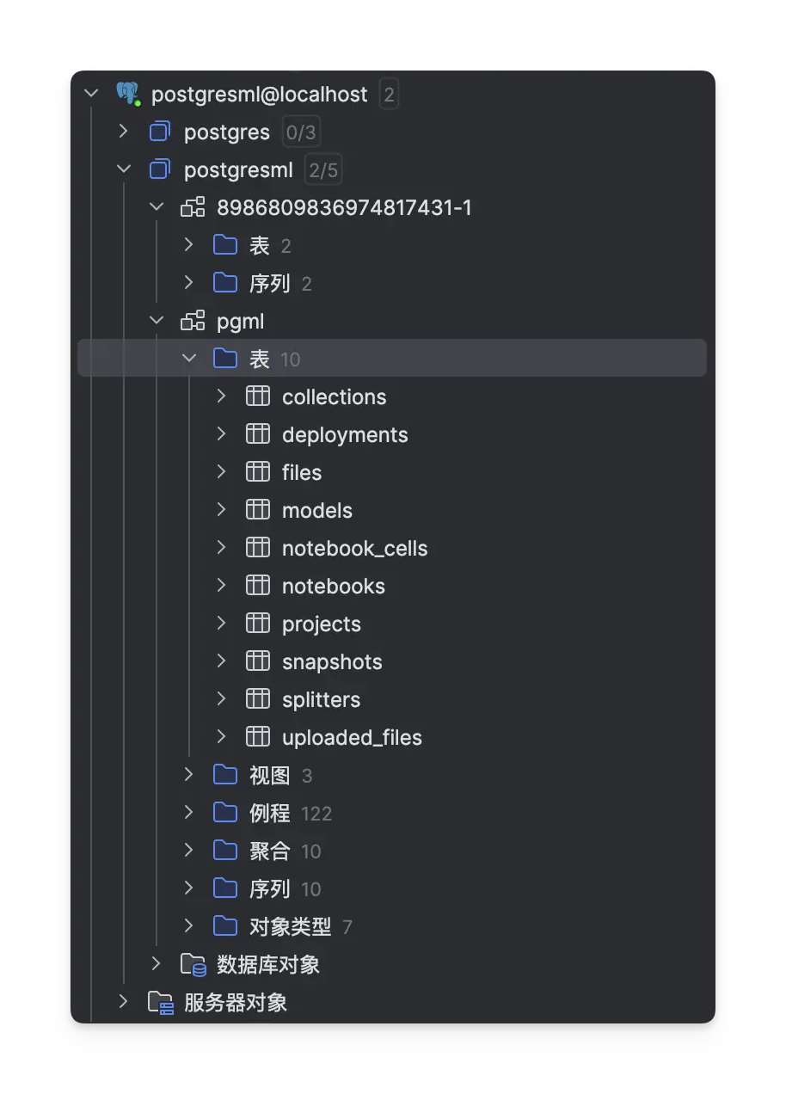Screen dimensions: 786x1094
Task: Click the database objects icon beside 数据库对象
Action: (x=193, y=964)
